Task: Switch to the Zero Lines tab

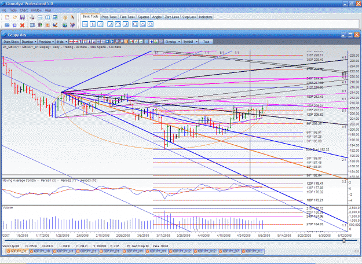Action: [172, 17]
